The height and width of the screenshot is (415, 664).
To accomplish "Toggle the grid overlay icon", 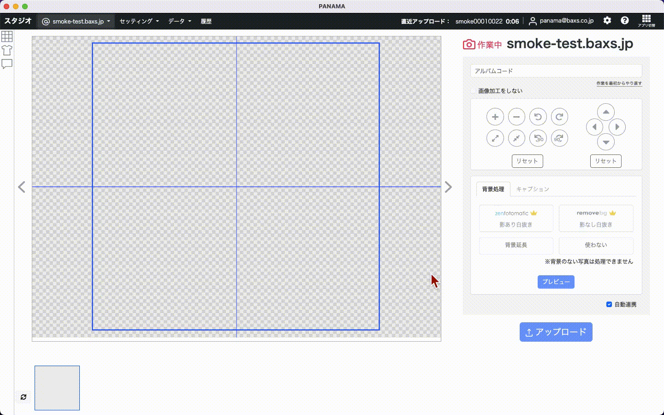I will tap(7, 36).
